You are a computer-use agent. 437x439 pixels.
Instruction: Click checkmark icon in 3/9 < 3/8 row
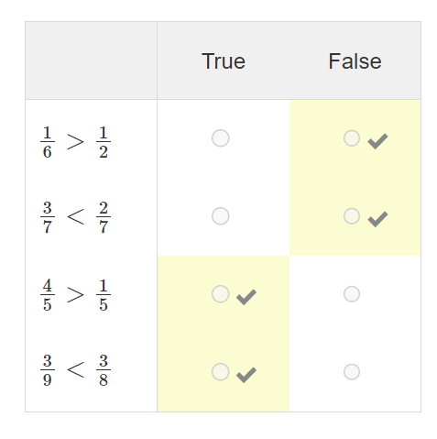click(246, 375)
